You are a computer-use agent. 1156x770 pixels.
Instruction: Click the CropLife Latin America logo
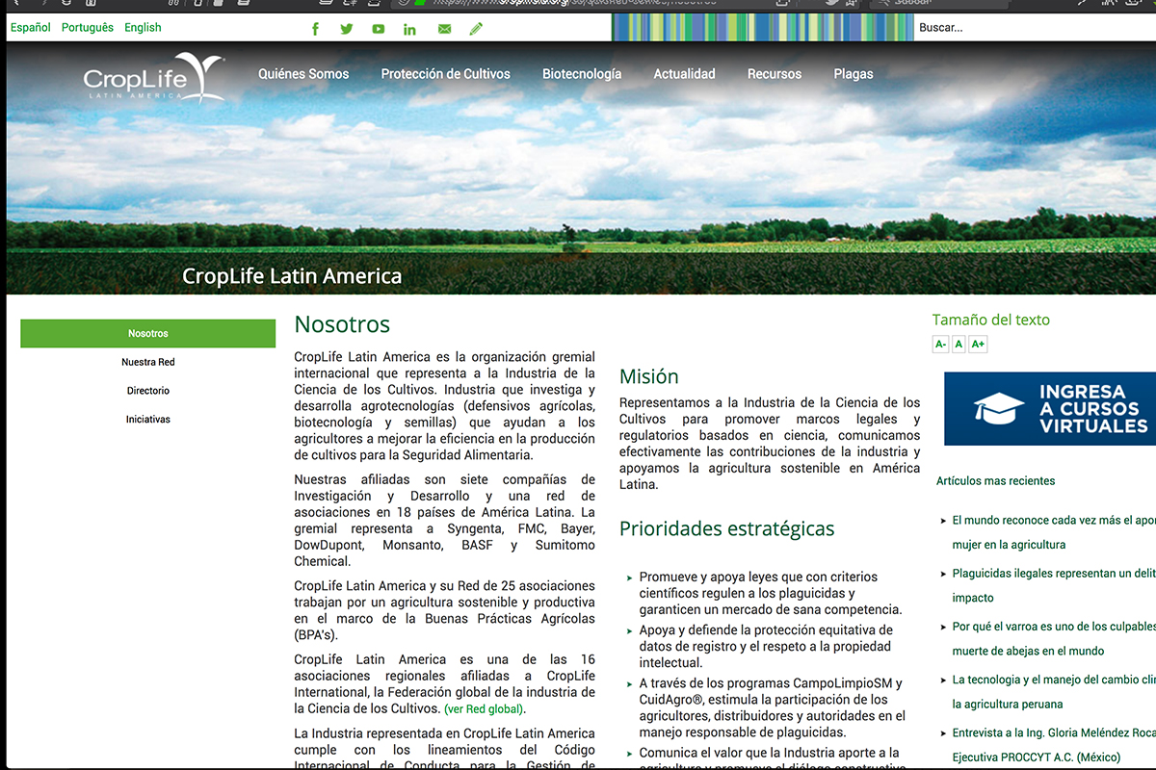tap(154, 79)
